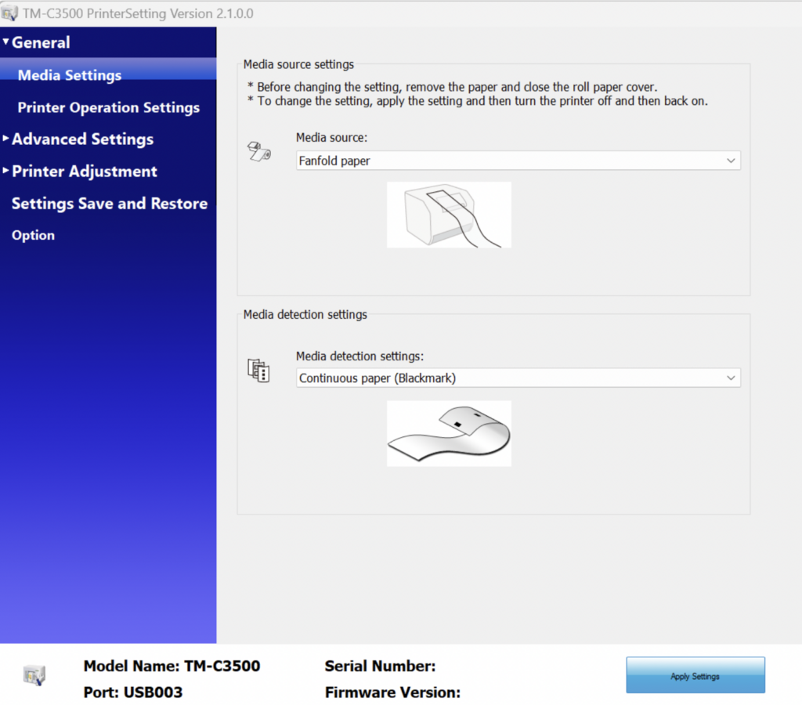Select Media Settings in the sidebar

pyautogui.click(x=70, y=75)
